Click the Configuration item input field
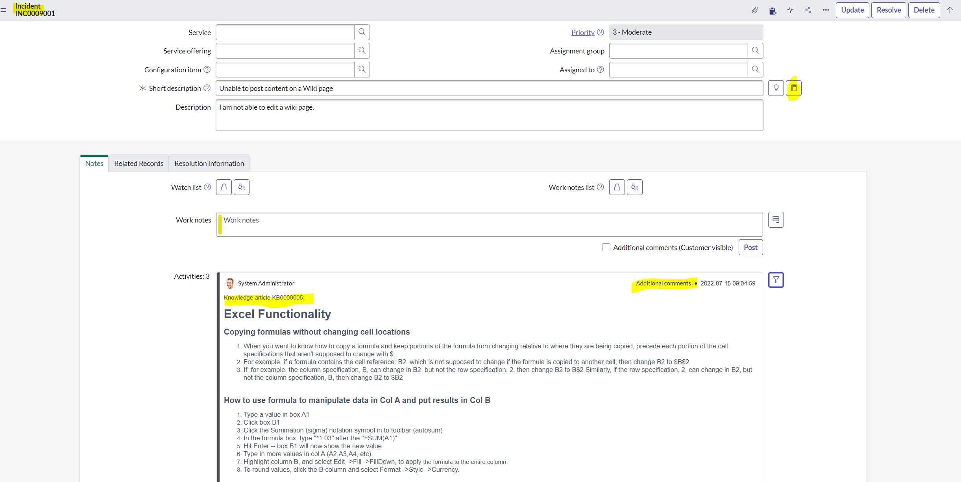 tap(285, 70)
